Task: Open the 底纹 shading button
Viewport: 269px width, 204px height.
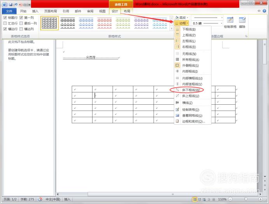Action: (180, 18)
